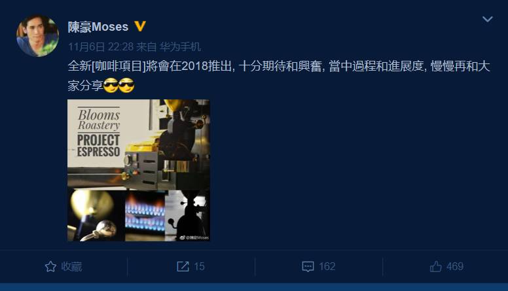Image resolution: width=508 pixels, height=291 pixels.
Task: Click the star favorite icon
Action: 50,267
